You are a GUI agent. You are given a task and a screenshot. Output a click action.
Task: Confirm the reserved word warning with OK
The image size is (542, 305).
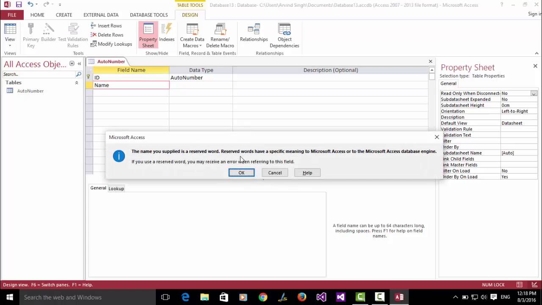(241, 173)
